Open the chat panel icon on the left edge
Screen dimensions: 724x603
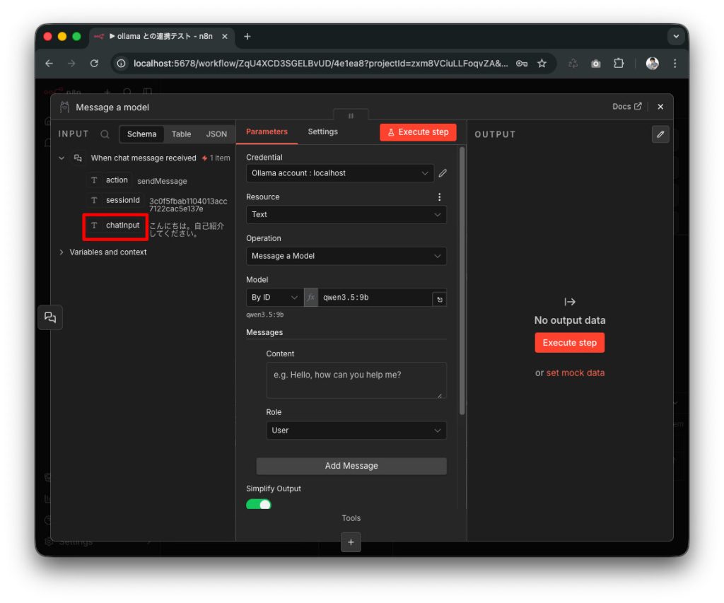pyautogui.click(x=49, y=317)
